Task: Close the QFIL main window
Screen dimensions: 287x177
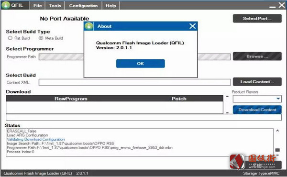Action: coord(282,5)
